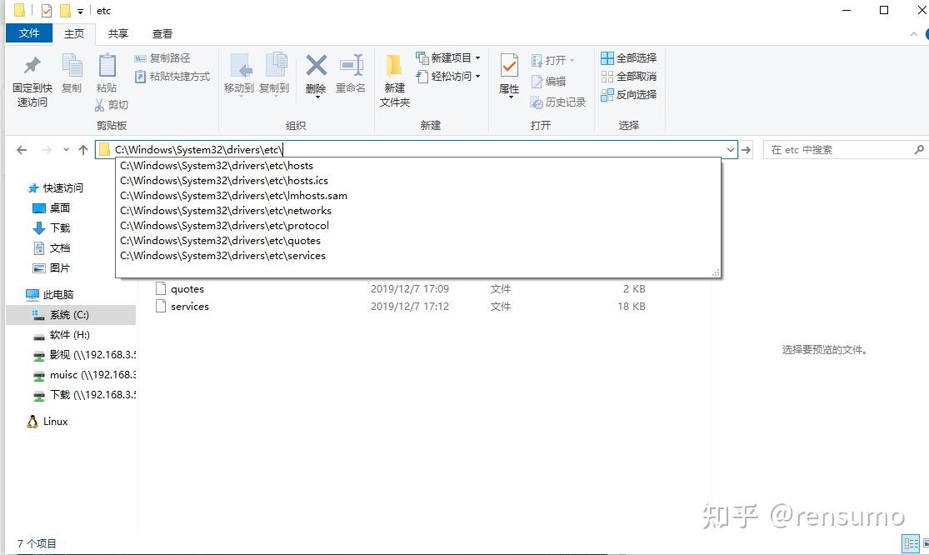
Task: Open New item (新建项目) dropdown
Action: [448, 58]
